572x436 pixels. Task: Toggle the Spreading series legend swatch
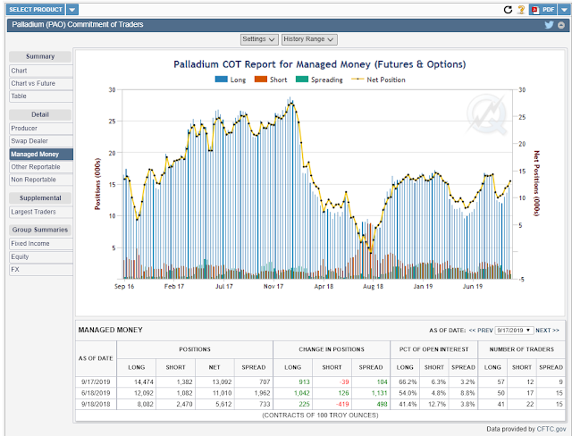coord(302,80)
